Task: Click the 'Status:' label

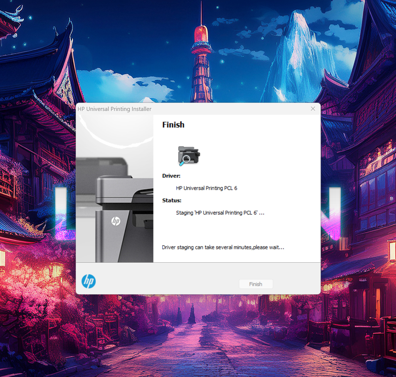Action: click(x=172, y=200)
